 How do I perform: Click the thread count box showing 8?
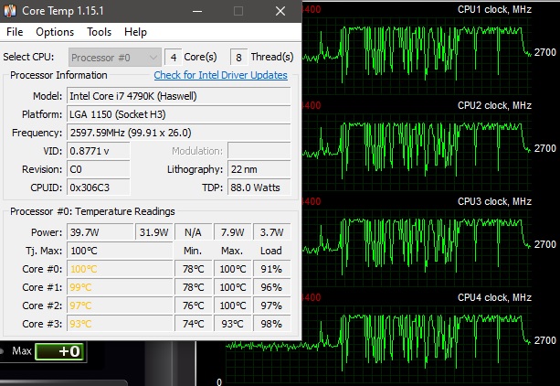click(239, 58)
